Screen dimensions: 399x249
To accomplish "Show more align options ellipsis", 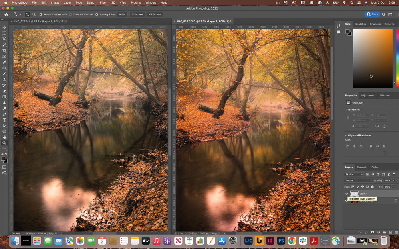I will point(385,153).
